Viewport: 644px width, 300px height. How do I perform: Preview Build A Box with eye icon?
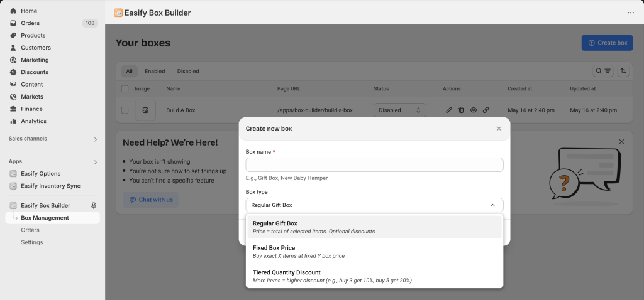[x=474, y=110]
